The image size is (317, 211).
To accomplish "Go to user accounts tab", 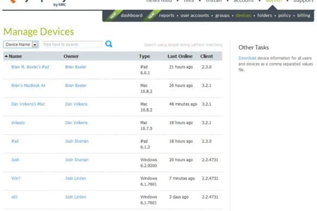I will [x=195, y=15].
